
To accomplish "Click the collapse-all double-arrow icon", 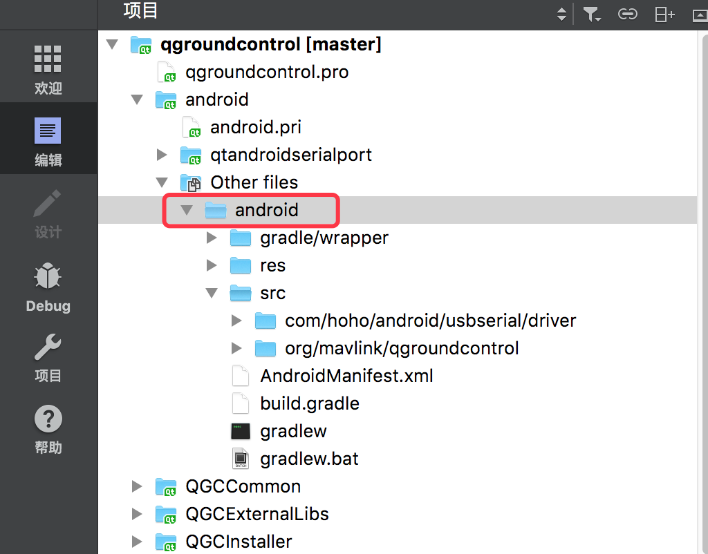I will pyautogui.click(x=560, y=15).
